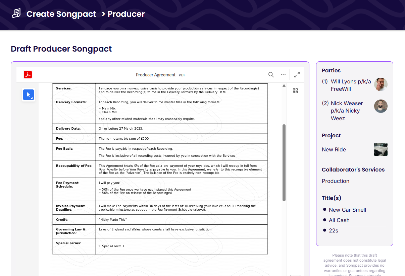Image resolution: width=405 pixels, height=276 pixels.
Task: Open the PDF search magnifier
Action: click(x=271, y=75)
